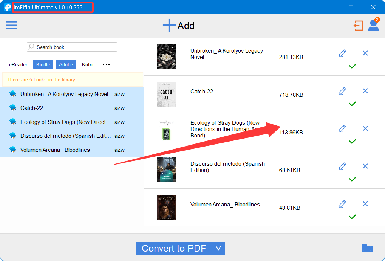The height and width of the screenshot is (261, 385).
Task: Remove Discurso del método from list
Action: coord(365,166)
